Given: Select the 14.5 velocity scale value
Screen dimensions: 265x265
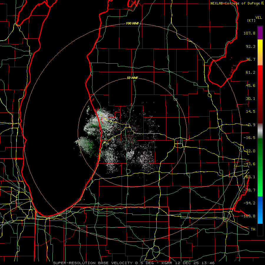Looking at the screenshot, I should (251, 112).
